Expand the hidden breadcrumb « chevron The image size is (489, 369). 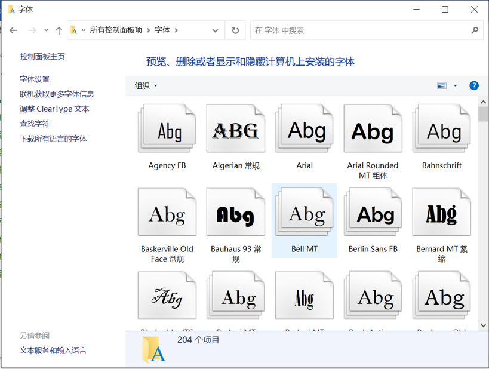84,30
